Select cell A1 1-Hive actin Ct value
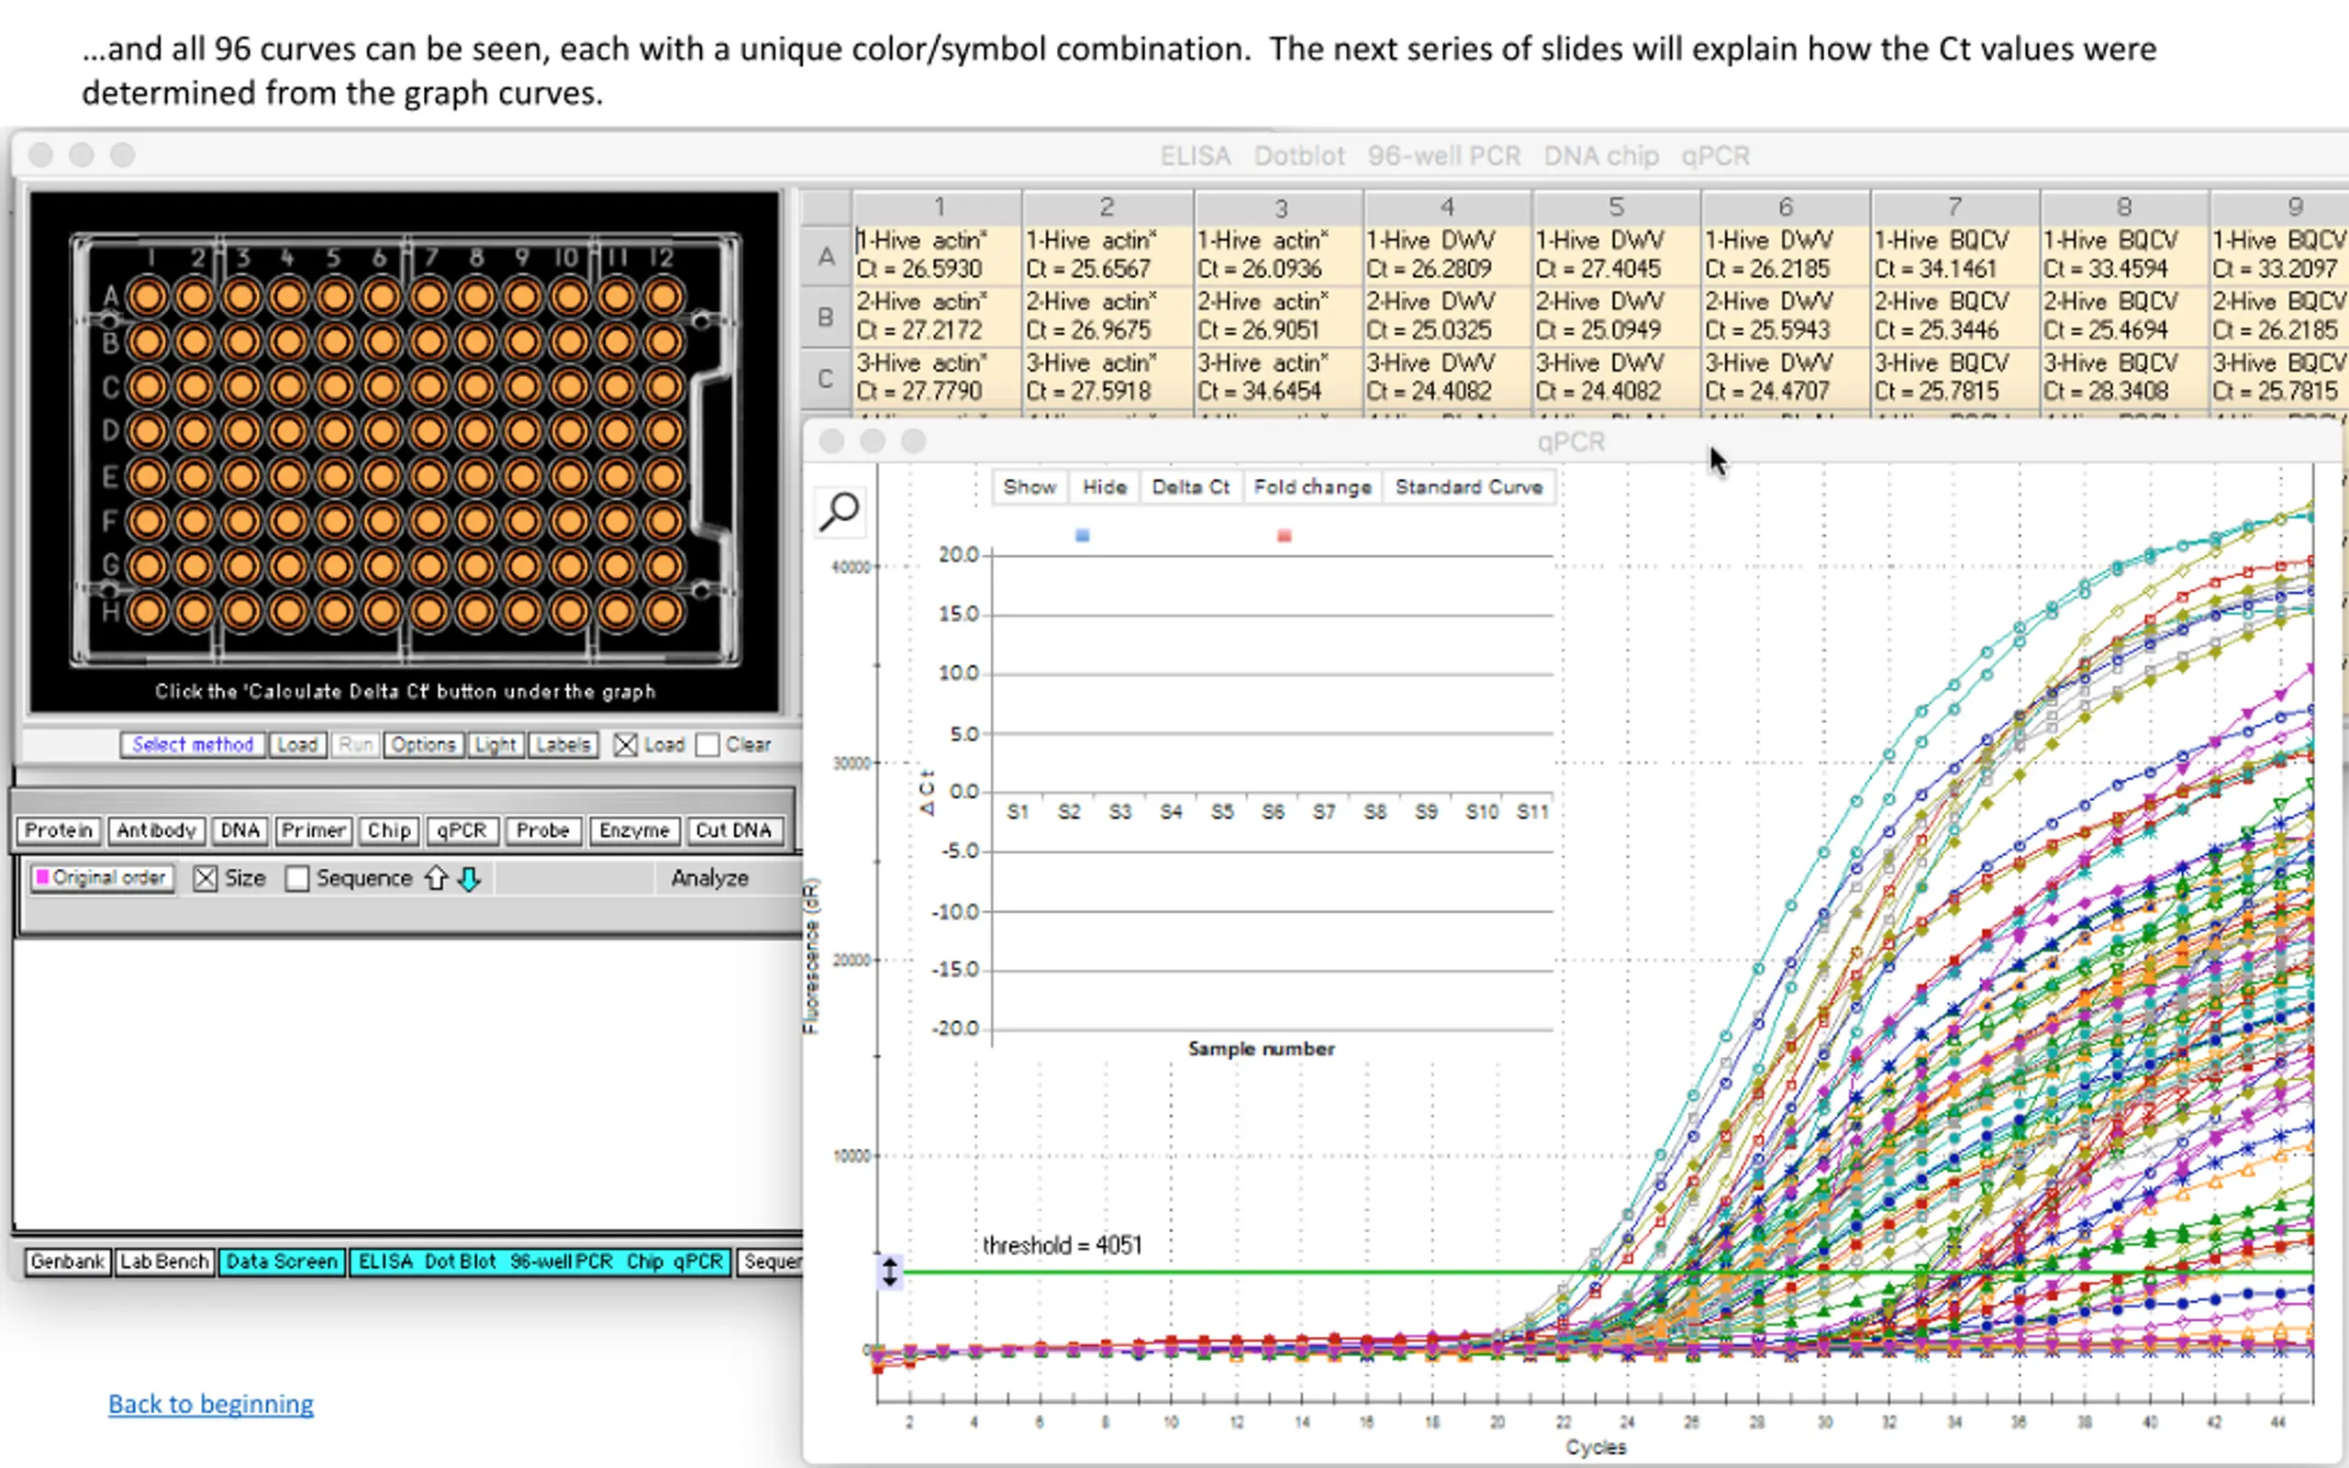Image resolution: width=2349 pixels, height=1468 pixels. pos(936,254)
